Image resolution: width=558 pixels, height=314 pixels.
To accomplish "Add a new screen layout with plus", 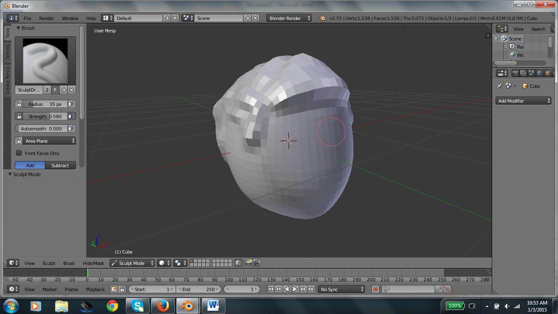I will click(167, 18).
